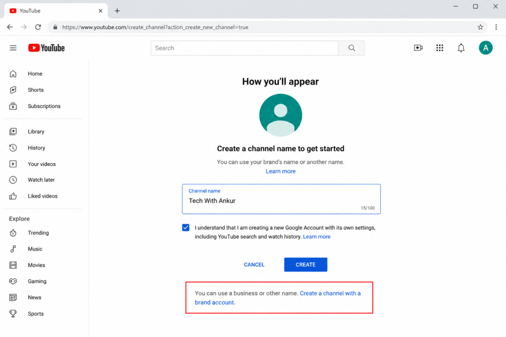The image size is (506, 337).
Task: Open Watch later in the sidebar
Action: pos(42,180)
